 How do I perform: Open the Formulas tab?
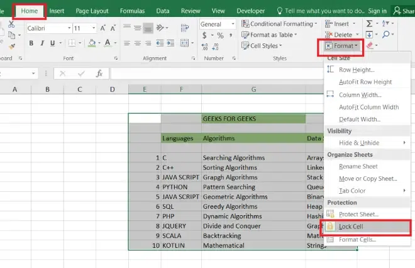[132, 11]
